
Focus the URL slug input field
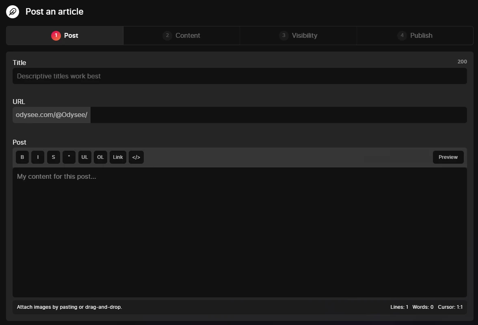[x=278, y=115]
